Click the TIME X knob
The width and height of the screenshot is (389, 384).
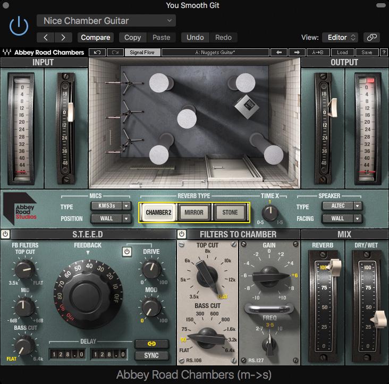click(269, 214)
